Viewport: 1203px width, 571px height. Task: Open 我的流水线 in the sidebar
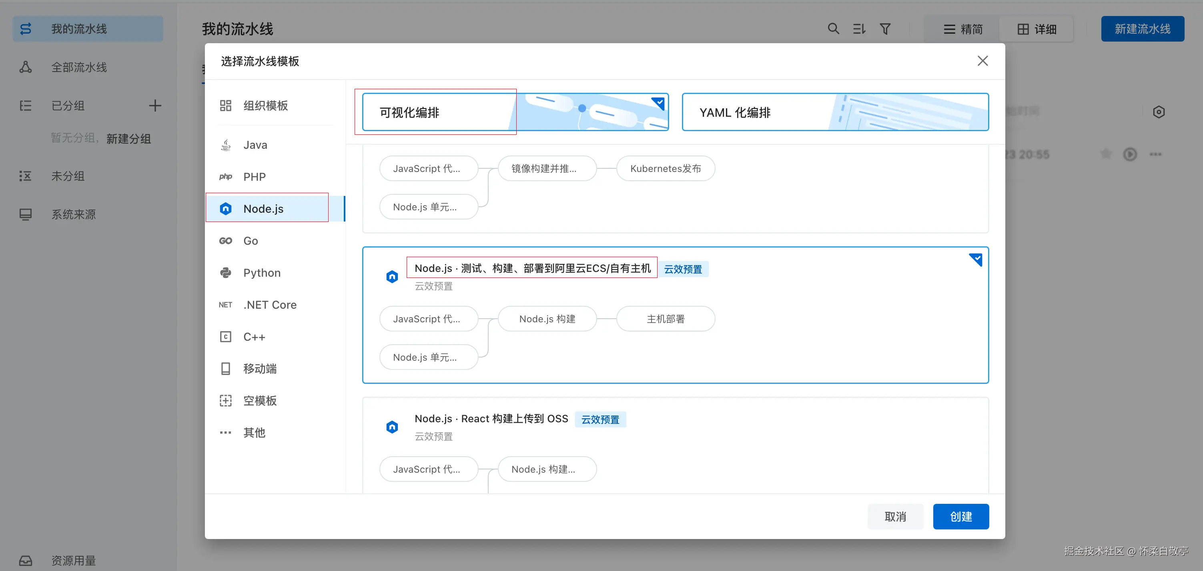point(88,29)
